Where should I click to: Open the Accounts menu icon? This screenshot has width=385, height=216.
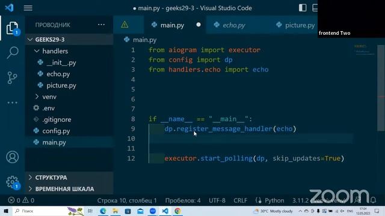(x=12, y=157)
